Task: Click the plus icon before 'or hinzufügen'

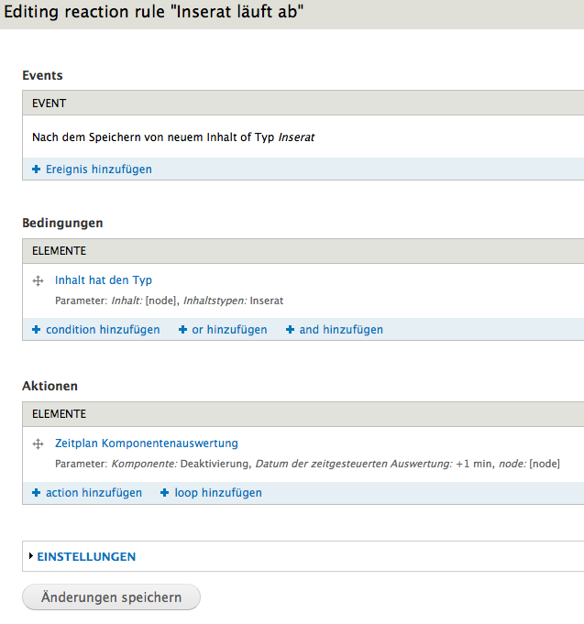Action: point(183,330)
